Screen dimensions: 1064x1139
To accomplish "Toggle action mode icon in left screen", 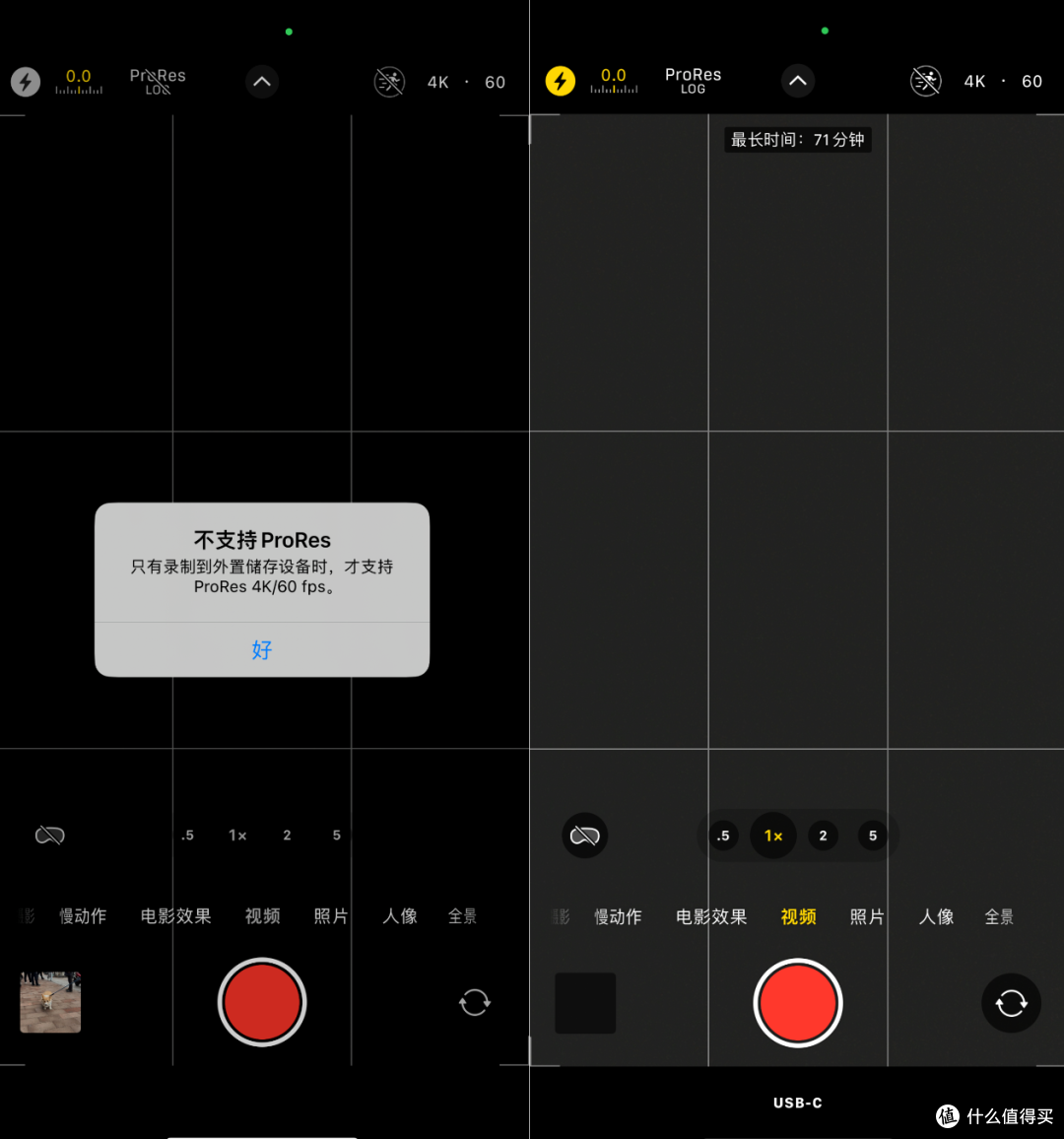I will pyautogui.click(x=389, y=82).
